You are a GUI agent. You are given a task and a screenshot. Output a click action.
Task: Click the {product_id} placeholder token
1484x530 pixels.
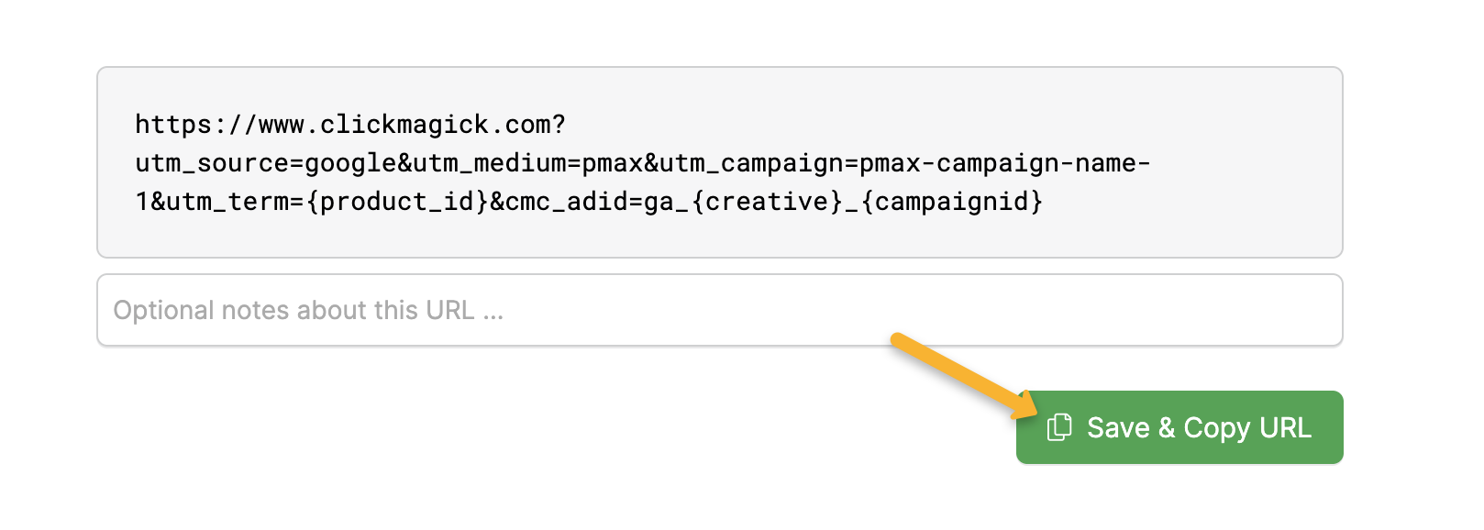(x=397, y=202)
